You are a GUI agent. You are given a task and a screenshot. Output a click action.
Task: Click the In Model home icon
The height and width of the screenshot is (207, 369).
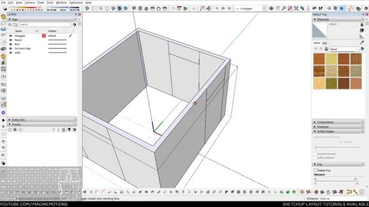tap(326, 49)
